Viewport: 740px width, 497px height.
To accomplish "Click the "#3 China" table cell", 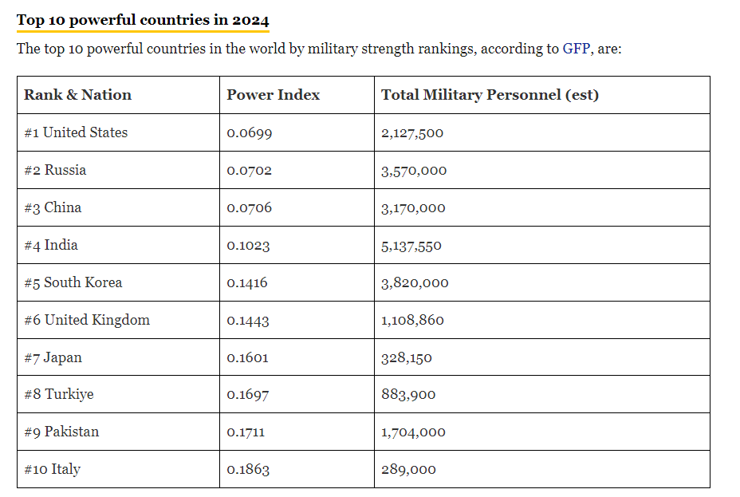I will point(53,207).
